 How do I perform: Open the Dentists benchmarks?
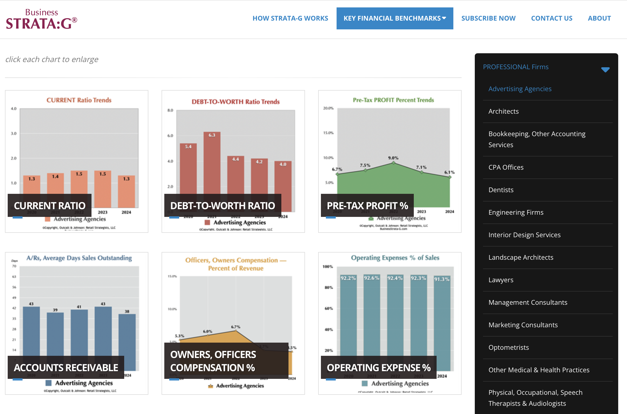pyautogui.click(x=501, y=190)
